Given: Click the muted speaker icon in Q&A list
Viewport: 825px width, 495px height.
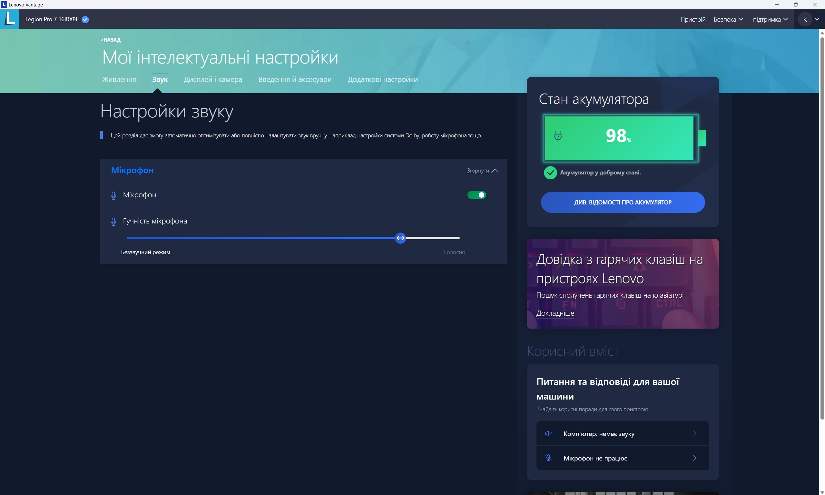Looking at the screenshot, I should [x=548, y=433].
